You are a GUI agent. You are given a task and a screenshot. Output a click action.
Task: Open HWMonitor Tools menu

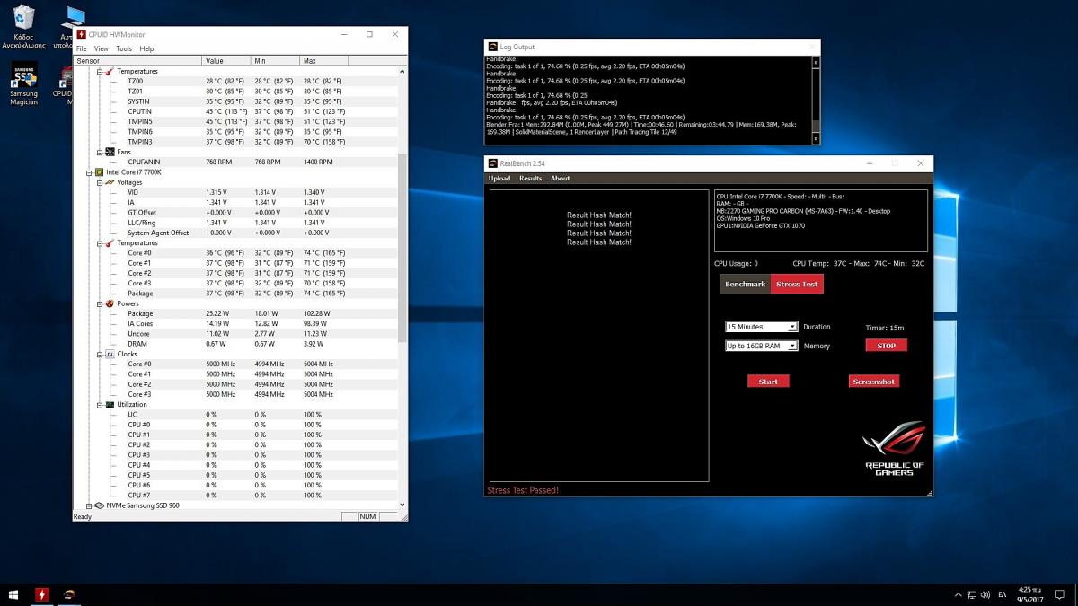tap(124, 48)
